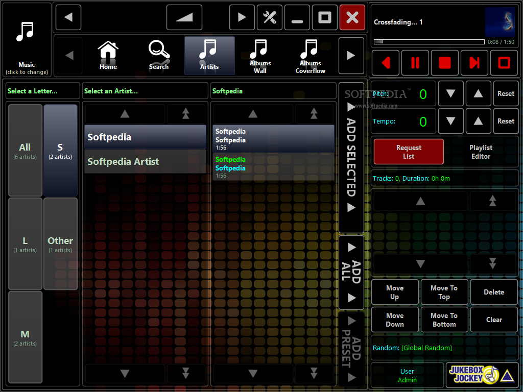Click the top bar forward arrow button
Screen dimensions: 523x392
[x=242, y=17]
